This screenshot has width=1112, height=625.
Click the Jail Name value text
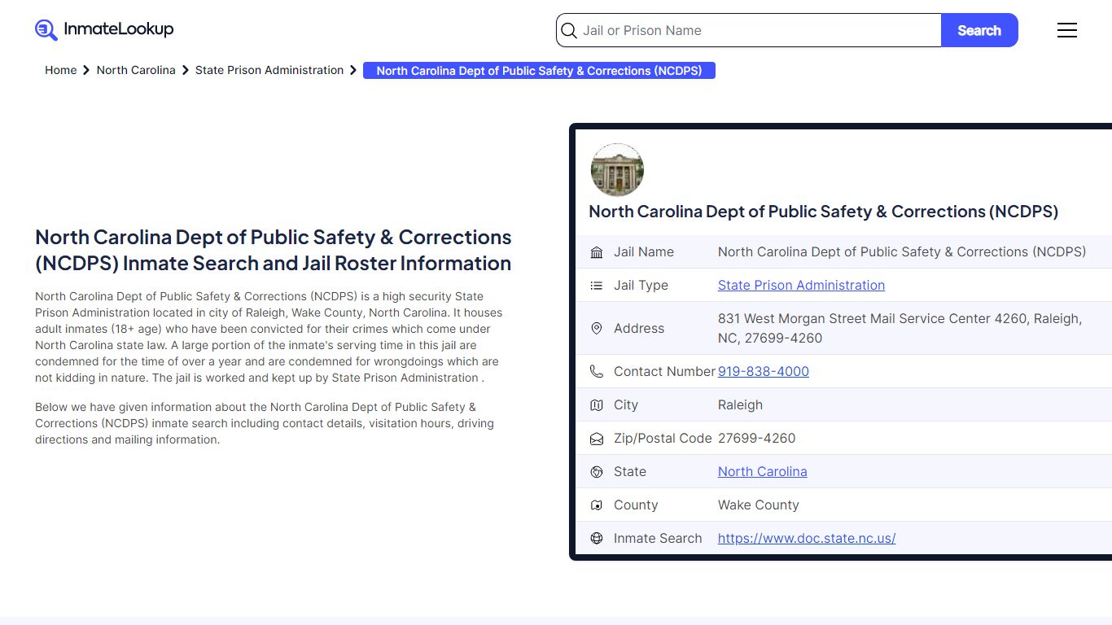point(902,251)
